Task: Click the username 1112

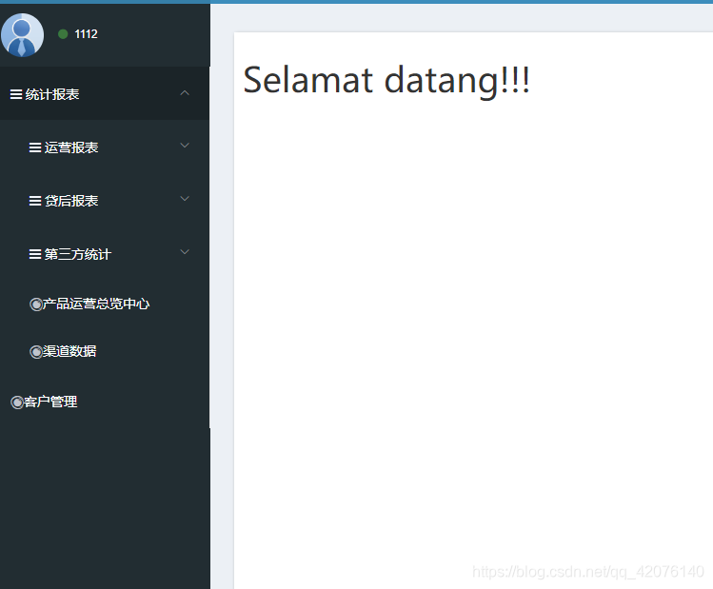Action: coord(86,34)
